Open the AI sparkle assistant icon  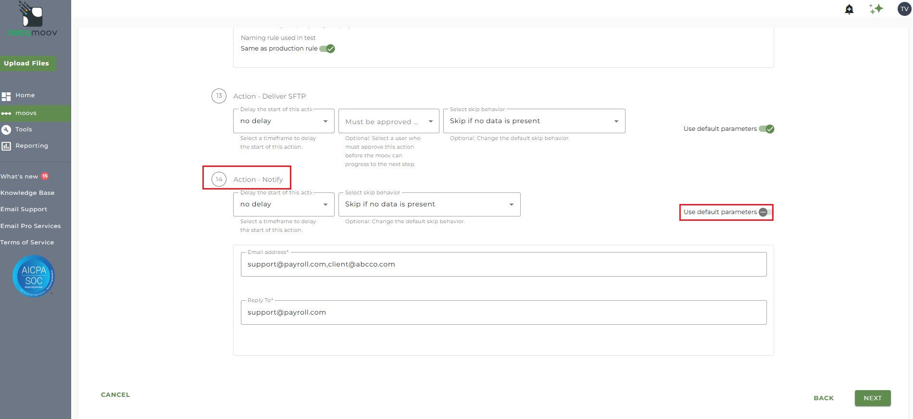(x=876, y=9)
